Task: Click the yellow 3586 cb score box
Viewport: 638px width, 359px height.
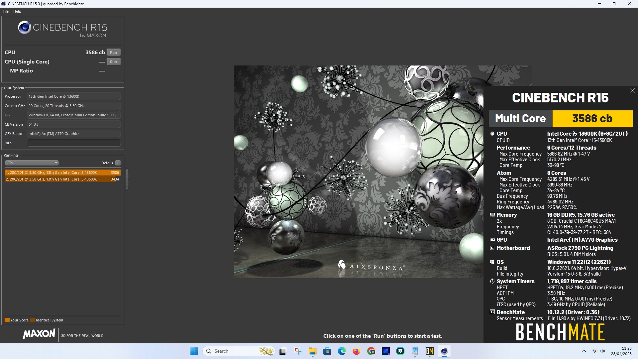Action: (592, 119)
